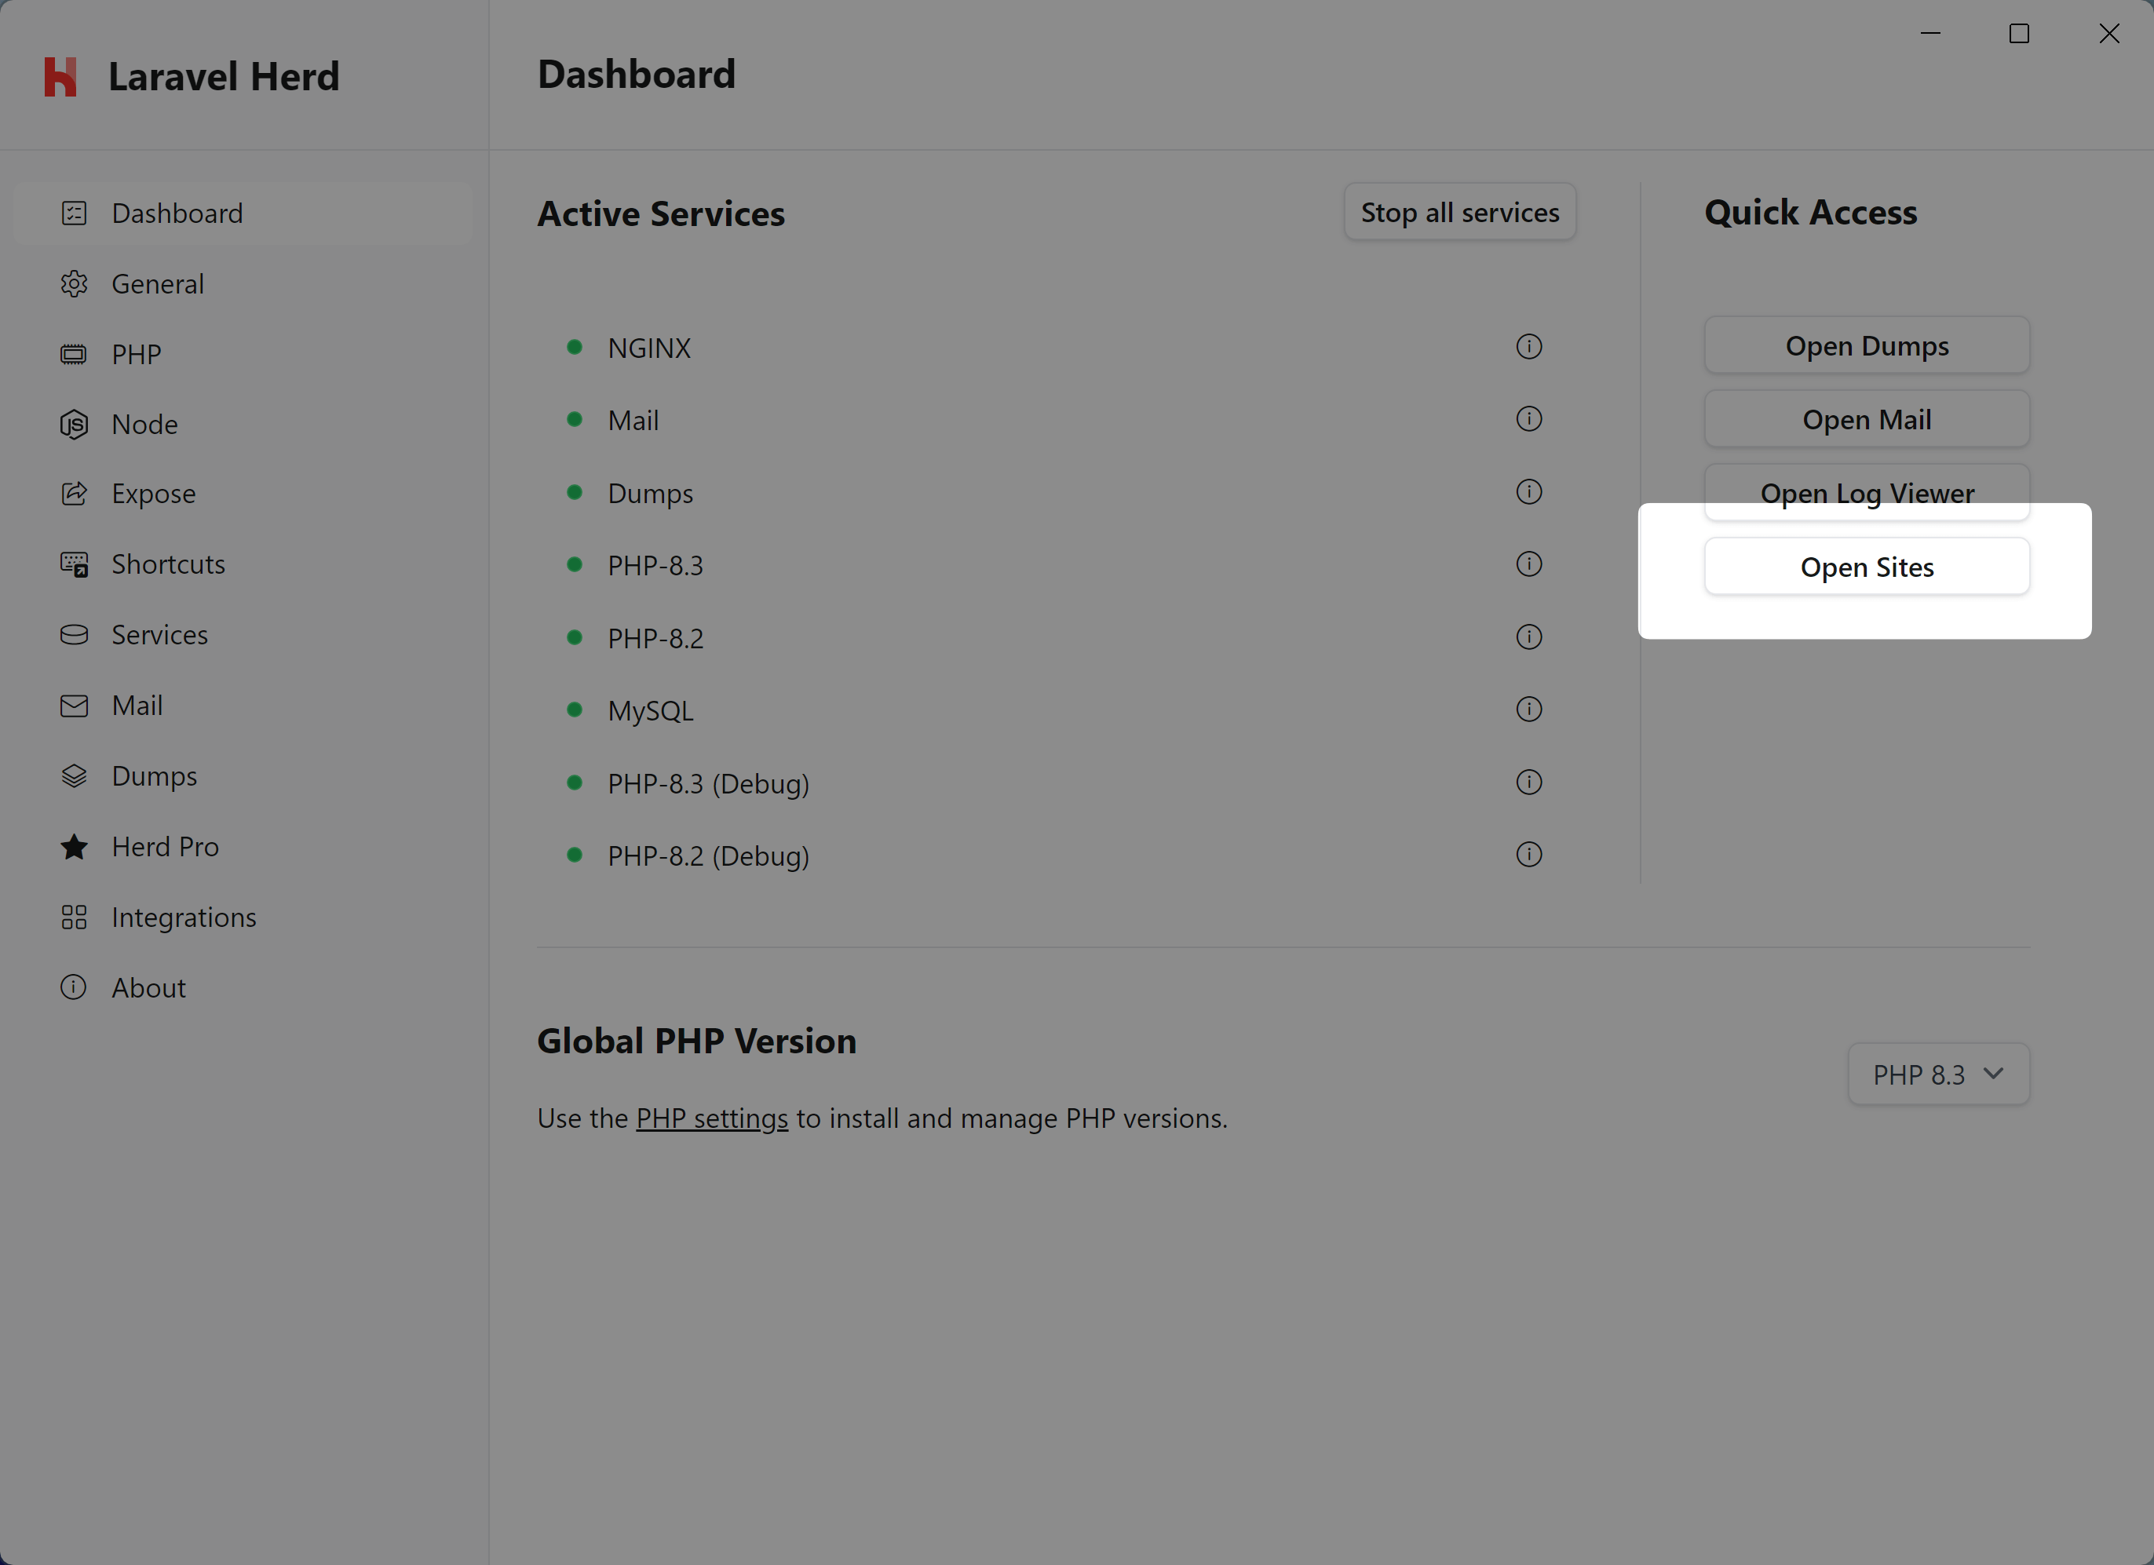Go to the Services menu item

159,634
